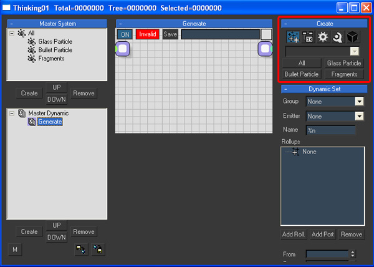Select the conditions create icon

coord(308,37)
